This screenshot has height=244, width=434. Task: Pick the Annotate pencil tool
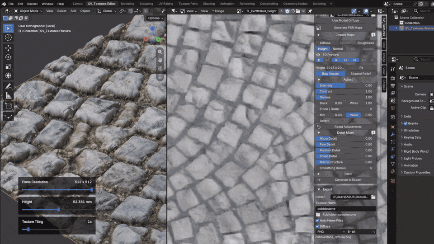[x=8, y=86]
